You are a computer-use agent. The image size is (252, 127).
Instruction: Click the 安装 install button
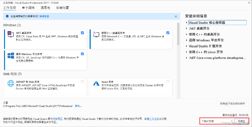[241, 121]
